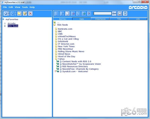Click the box beside Arcadia tree node
Image resolution: width=150 pixels, height=119 pixels.
[x=5, y=23]
